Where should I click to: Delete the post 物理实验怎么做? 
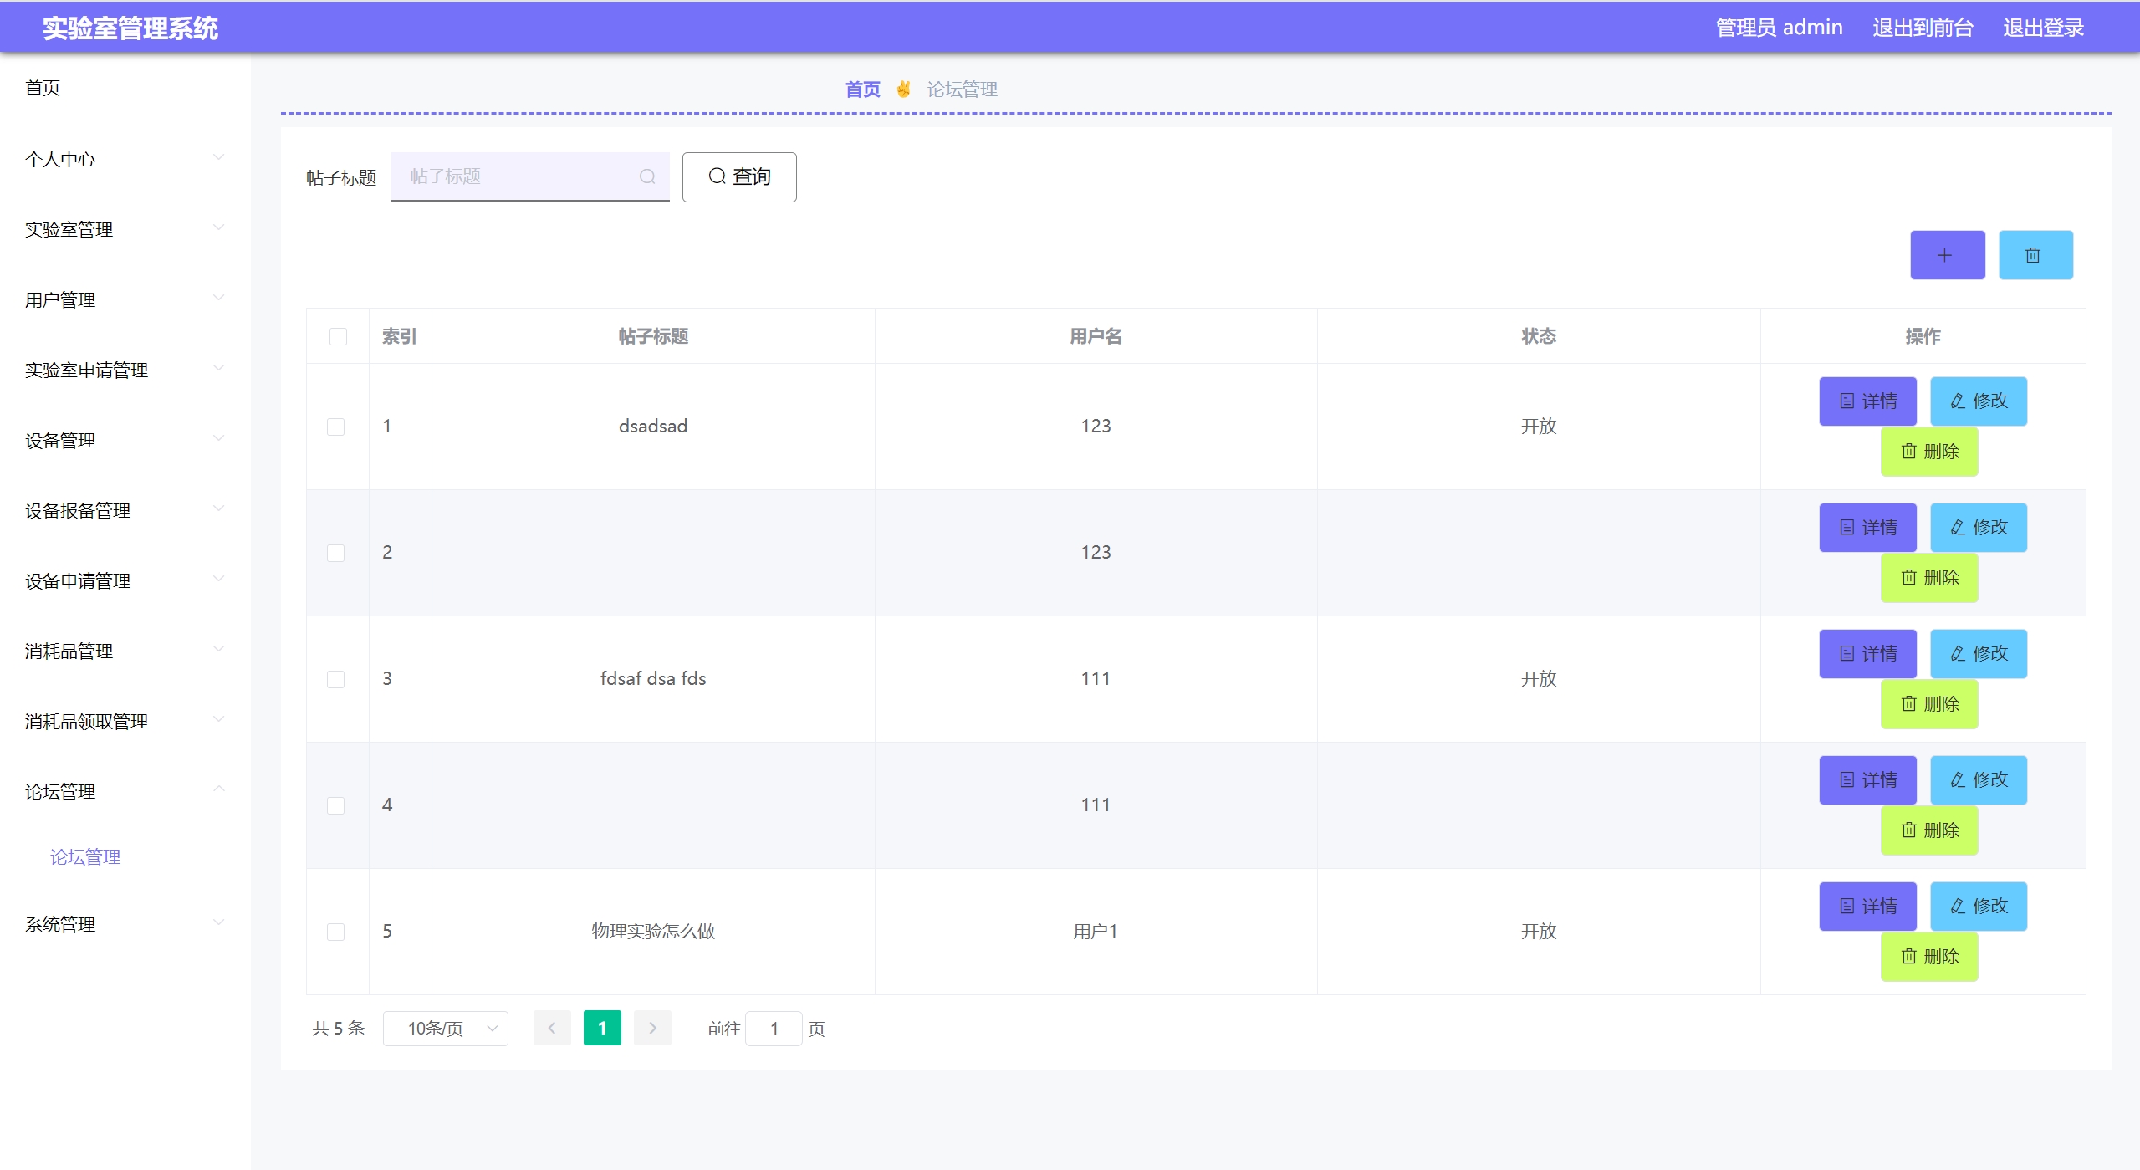[x=1928, y=957]
